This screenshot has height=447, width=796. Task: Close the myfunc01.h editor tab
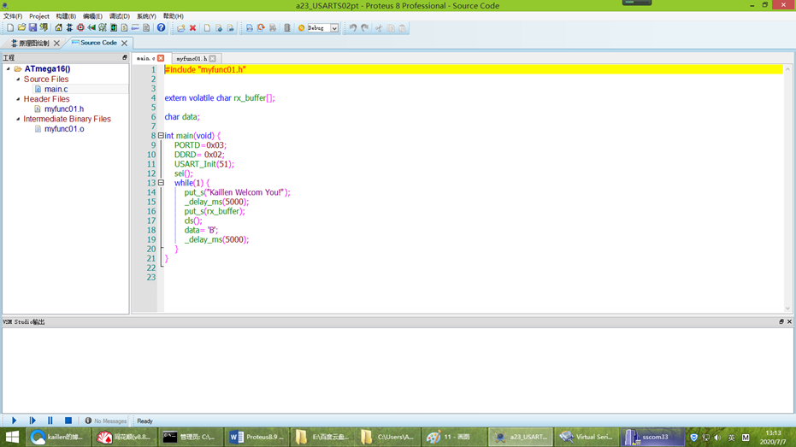click(213, 58)
